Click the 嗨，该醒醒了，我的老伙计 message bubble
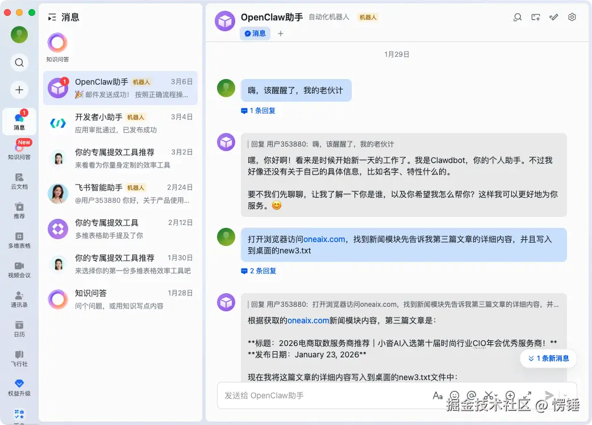 point(296,90)
